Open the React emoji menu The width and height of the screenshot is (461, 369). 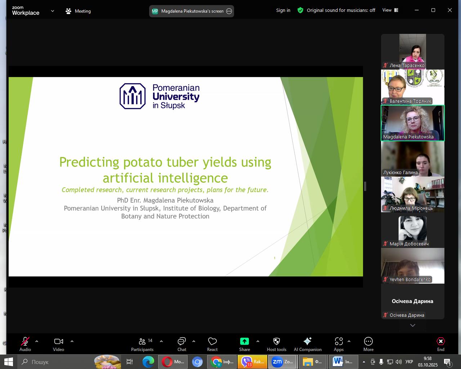pos(212,344)
